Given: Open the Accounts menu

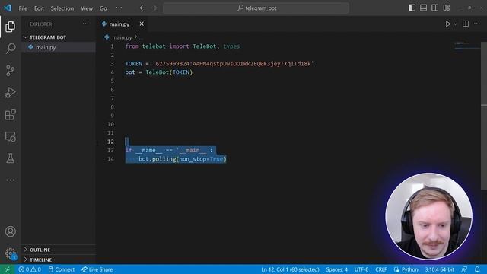Looking at the screenshot, I should pos(10,231).
